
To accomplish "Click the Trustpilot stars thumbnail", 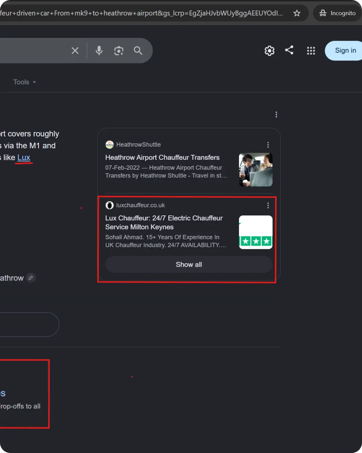I will pyautogui.click(x=256, y=232).
